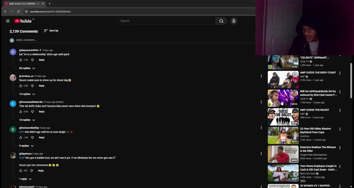This screenshot has width=354, height=188.
Task: Click the browser address bar URL
Action: [50, 11]
